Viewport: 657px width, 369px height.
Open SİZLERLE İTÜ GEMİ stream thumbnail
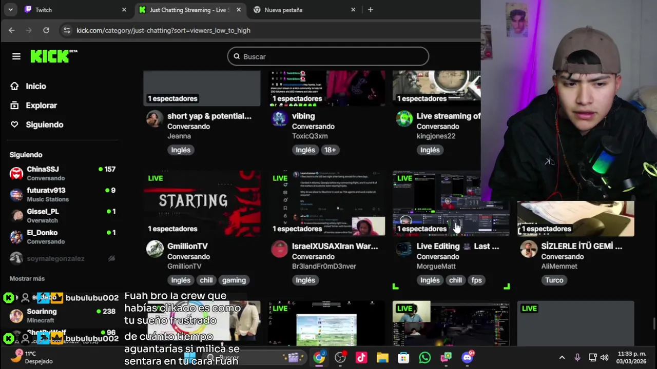pos(575,219)
